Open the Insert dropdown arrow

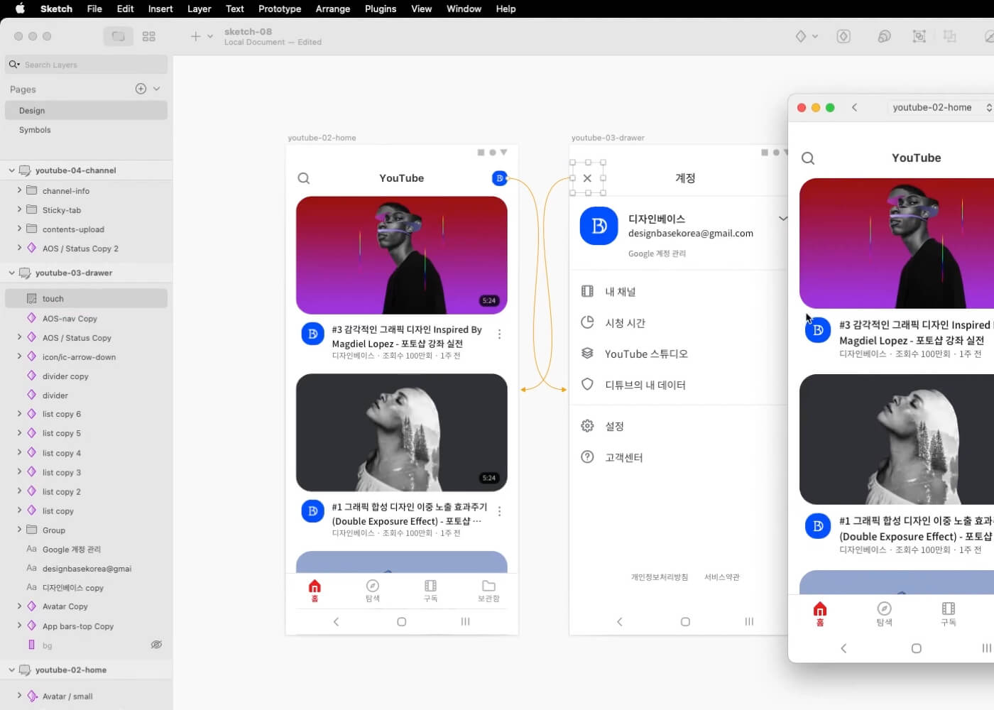210,36
